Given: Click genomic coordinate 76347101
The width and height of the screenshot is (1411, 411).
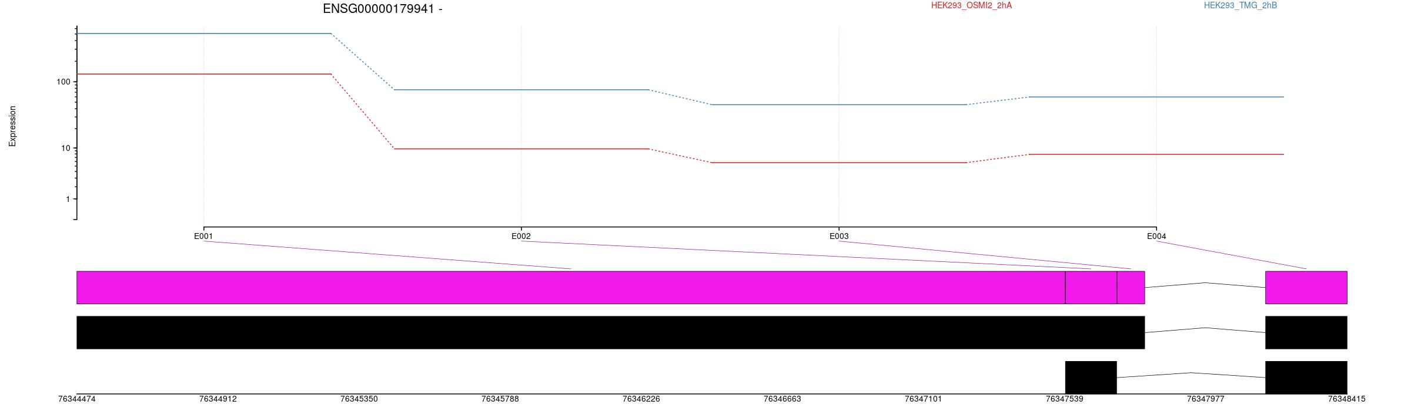Looking at the screenshot, I should click(924, 399).
